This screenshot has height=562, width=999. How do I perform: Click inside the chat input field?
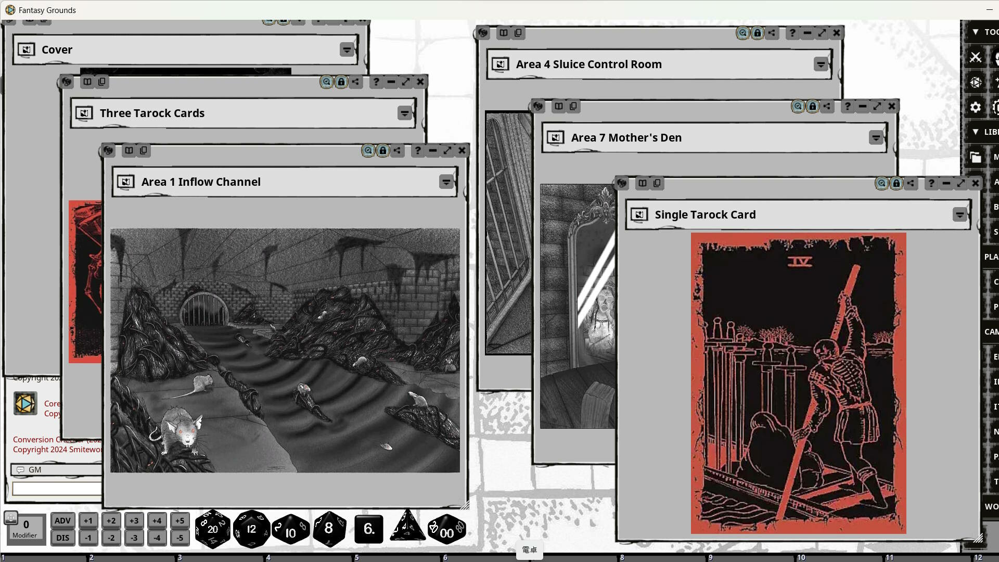[56, 489]
